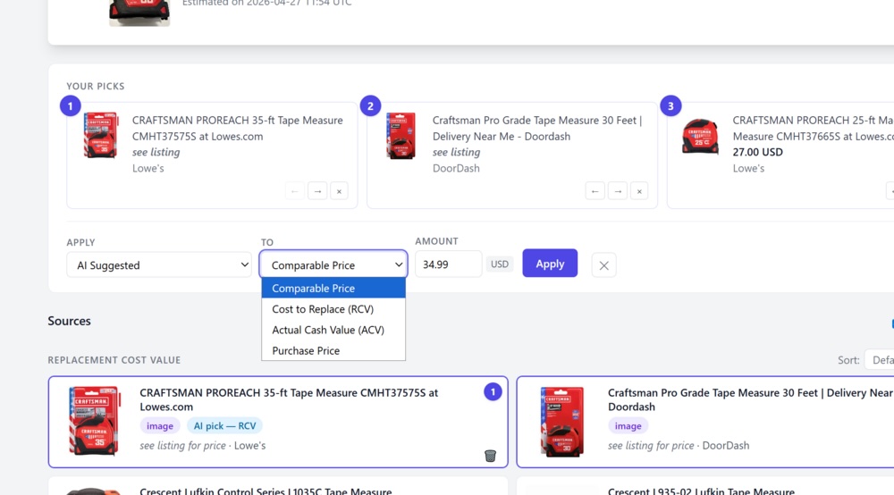Select Craftsman Pro Grade 30 Feet source title

click(x=750, y=400)
